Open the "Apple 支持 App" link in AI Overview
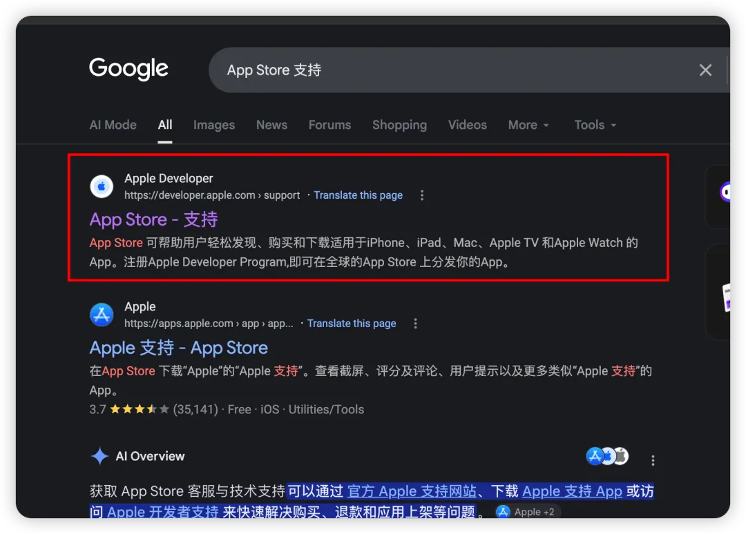Screen dimensions: 746x534 [x=573, y=491]
